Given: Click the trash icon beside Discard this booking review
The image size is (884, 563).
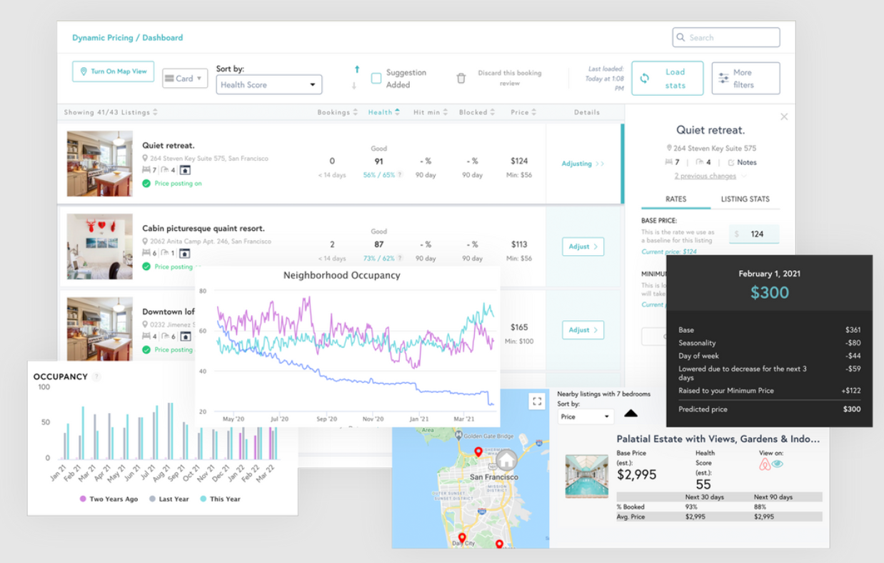Looking at the screenshot, I should [461, 79].
